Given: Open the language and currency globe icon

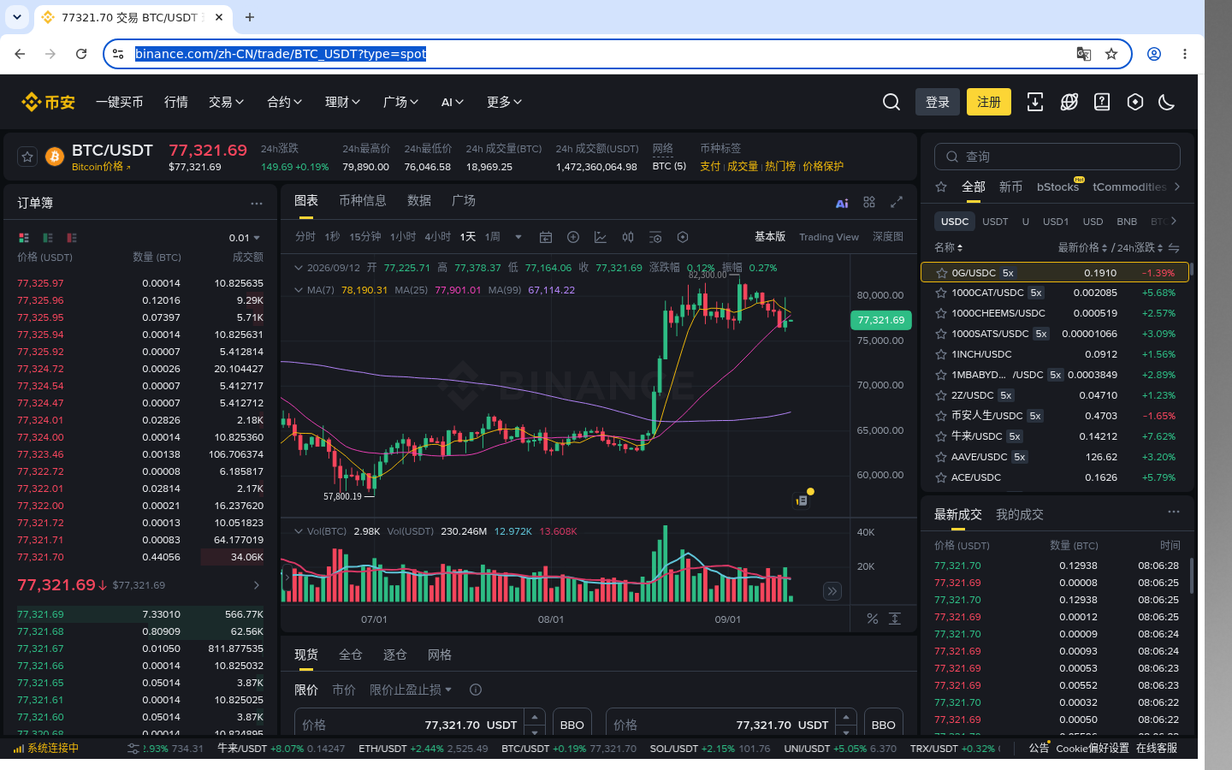Looking at the screenshot, I should coord(1069,103).
